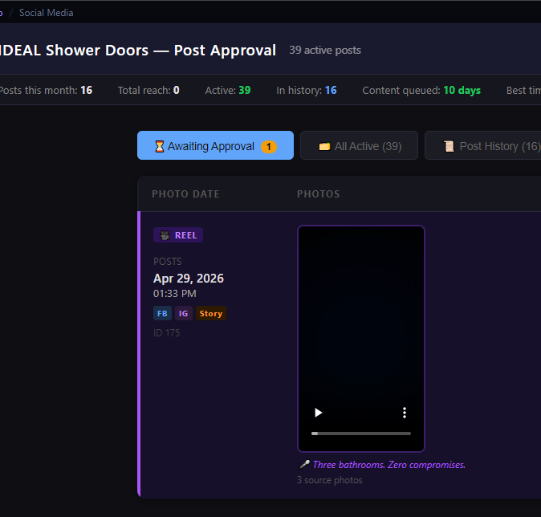Viewport: 541px width, 517px height.
Task: Click the folder icon on All Active
Action: tap(324, 146)
